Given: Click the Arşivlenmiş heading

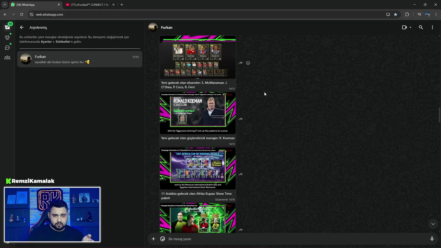Looking at the screenshot, I should [38, 27].
